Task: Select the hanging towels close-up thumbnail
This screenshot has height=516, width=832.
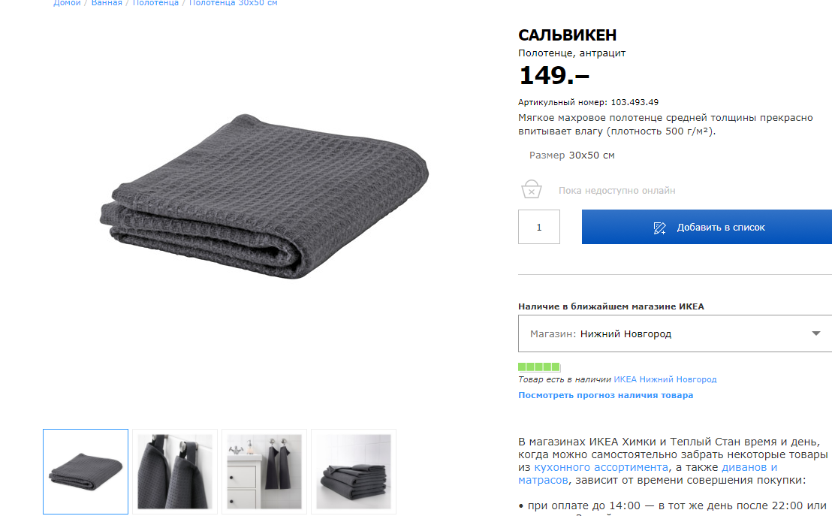Action: (x=174, y=472)
